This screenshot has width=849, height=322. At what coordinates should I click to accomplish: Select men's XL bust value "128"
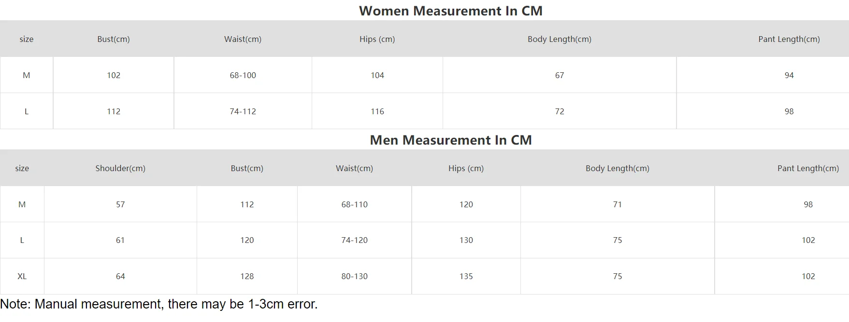tap(247, 276)
